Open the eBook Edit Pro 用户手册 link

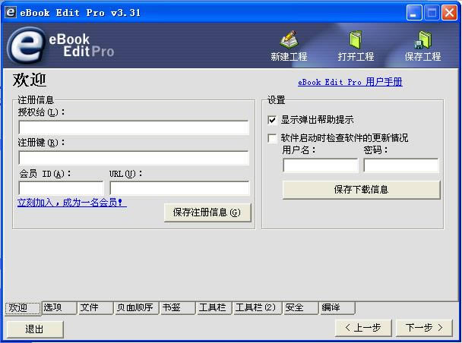pos(350,82)
